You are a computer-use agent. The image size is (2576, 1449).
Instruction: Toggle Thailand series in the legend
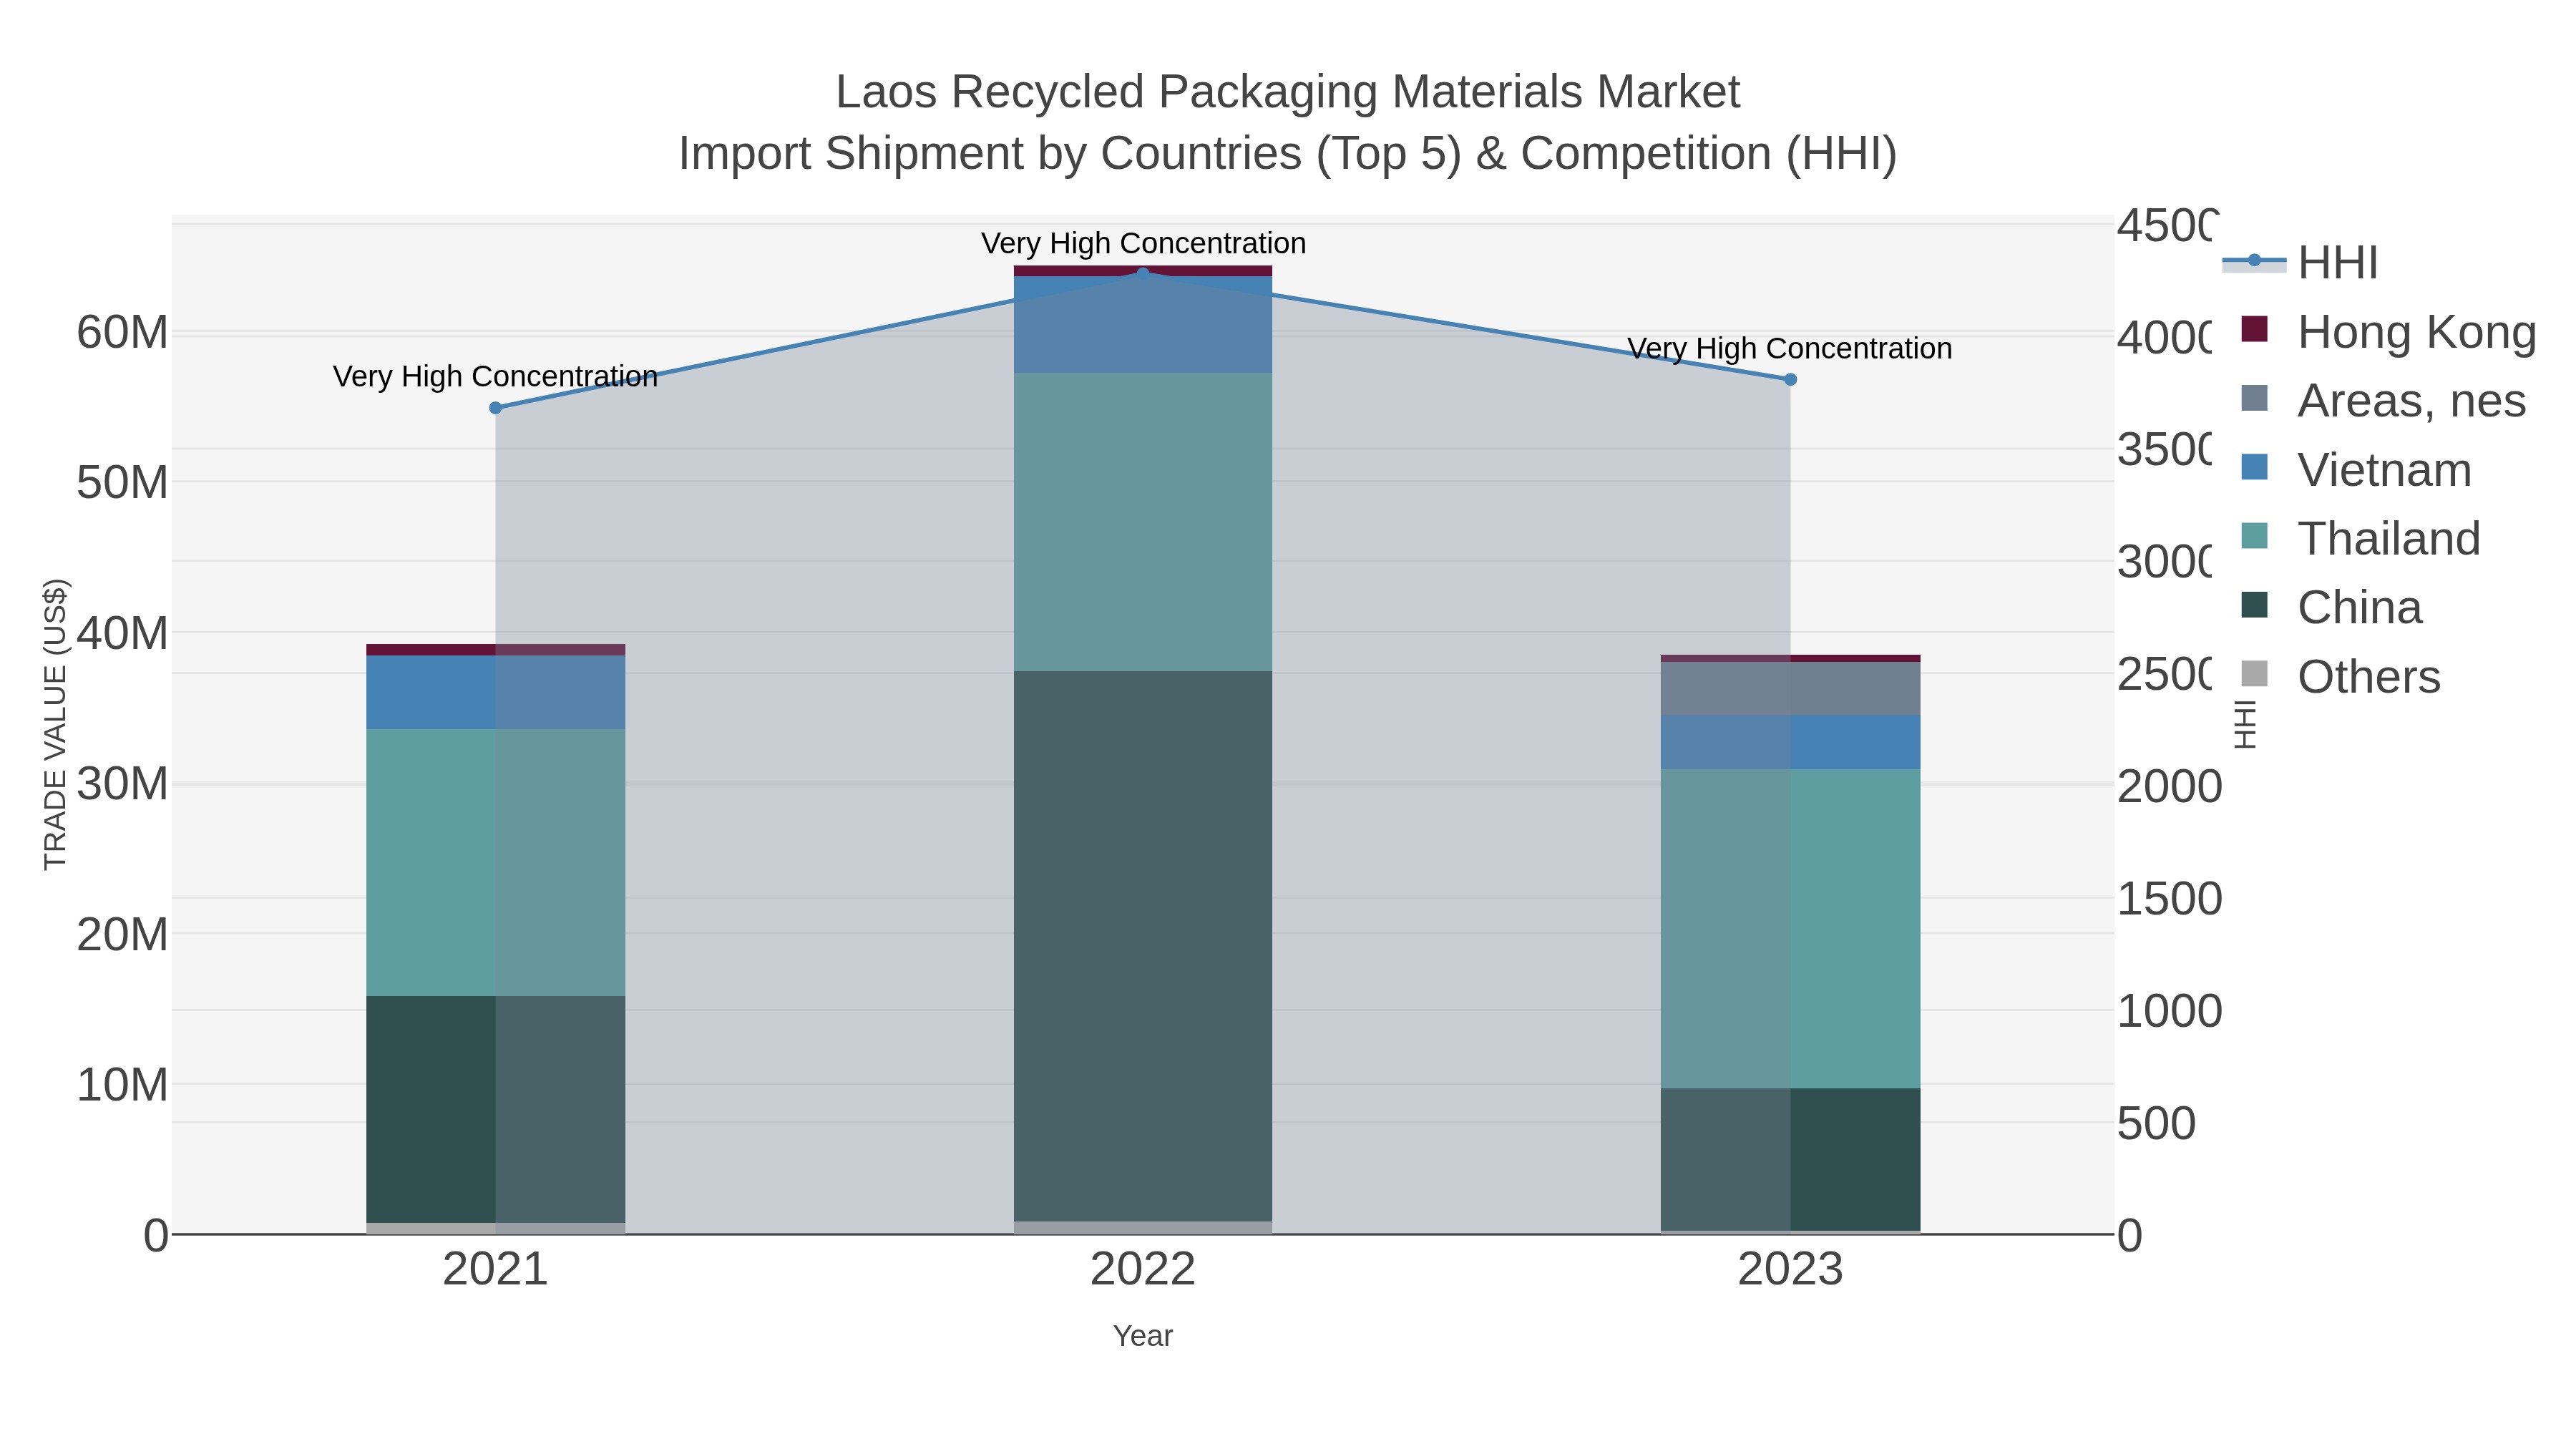point(2361,539)
